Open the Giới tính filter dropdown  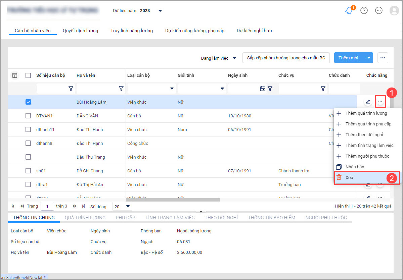[x=222, y=89]
